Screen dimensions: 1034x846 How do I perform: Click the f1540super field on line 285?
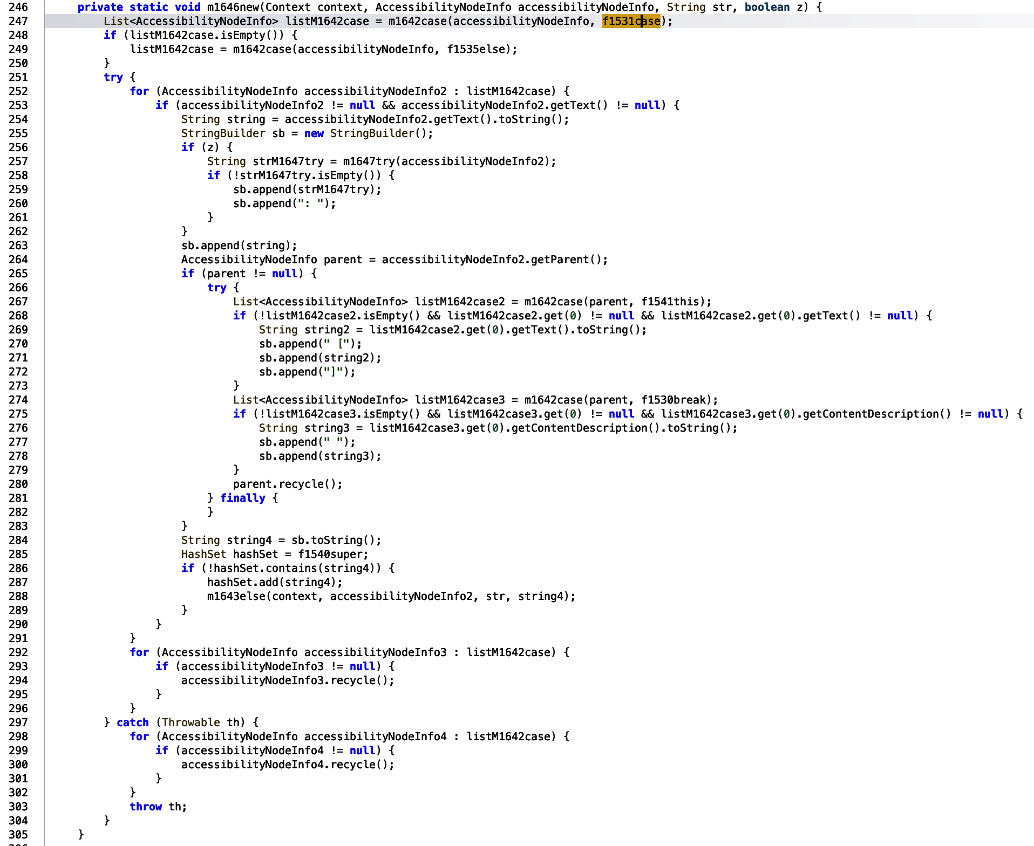[x=332, y=554]
